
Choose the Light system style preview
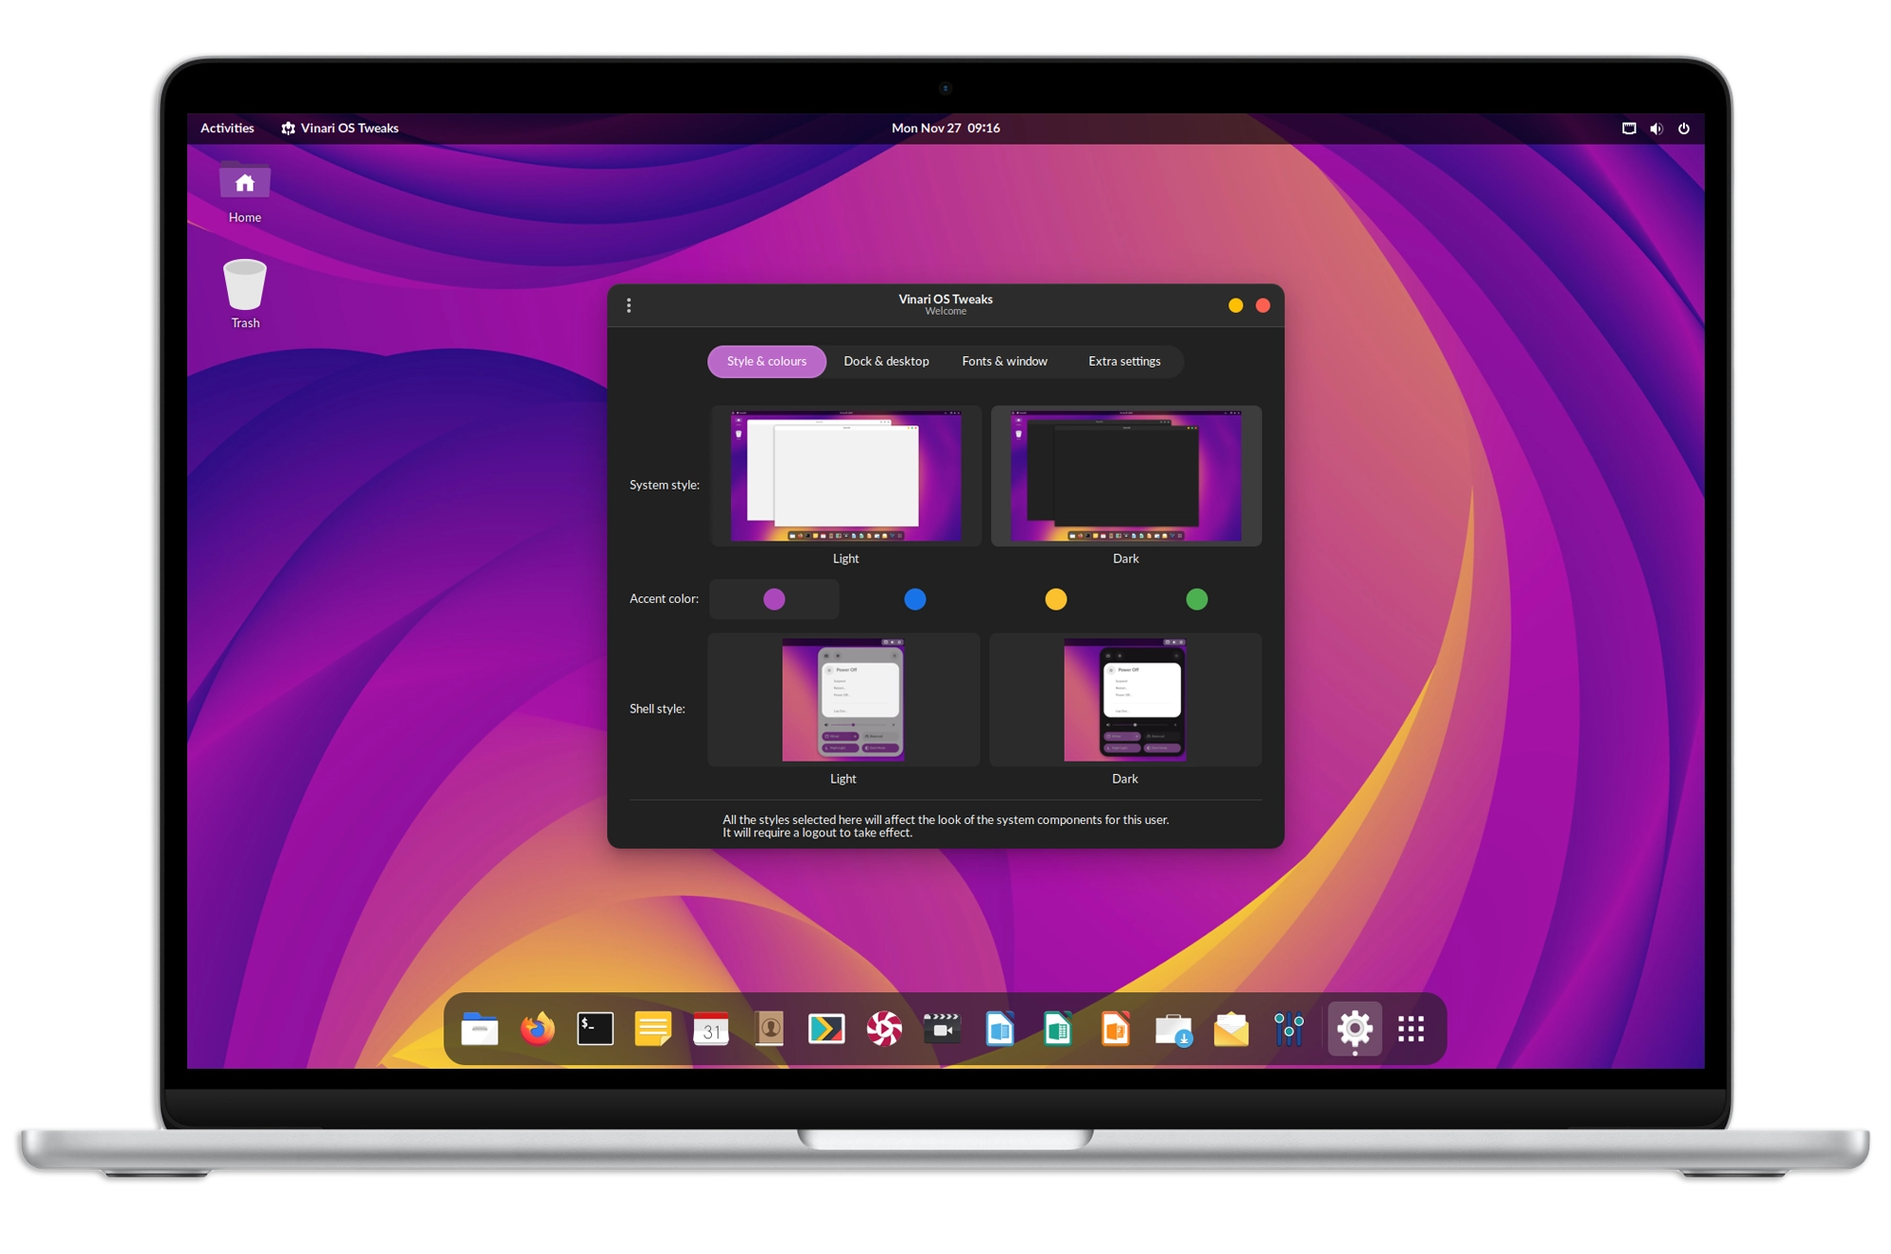point(846,476)
